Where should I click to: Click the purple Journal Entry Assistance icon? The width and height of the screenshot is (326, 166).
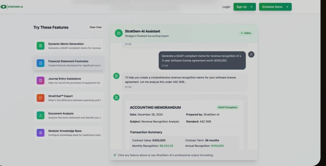tap(41, 80)
